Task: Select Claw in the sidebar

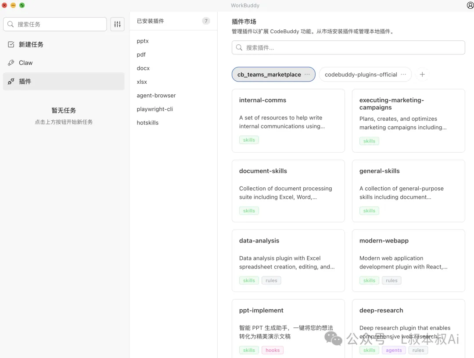Action: [64, 63]
